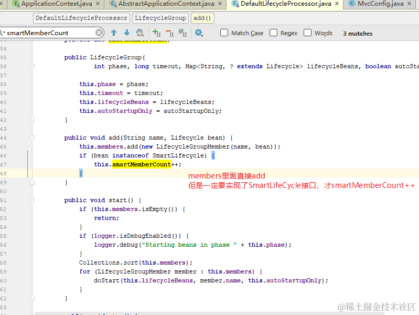Click line number 51 in gutter

(3, 200)
